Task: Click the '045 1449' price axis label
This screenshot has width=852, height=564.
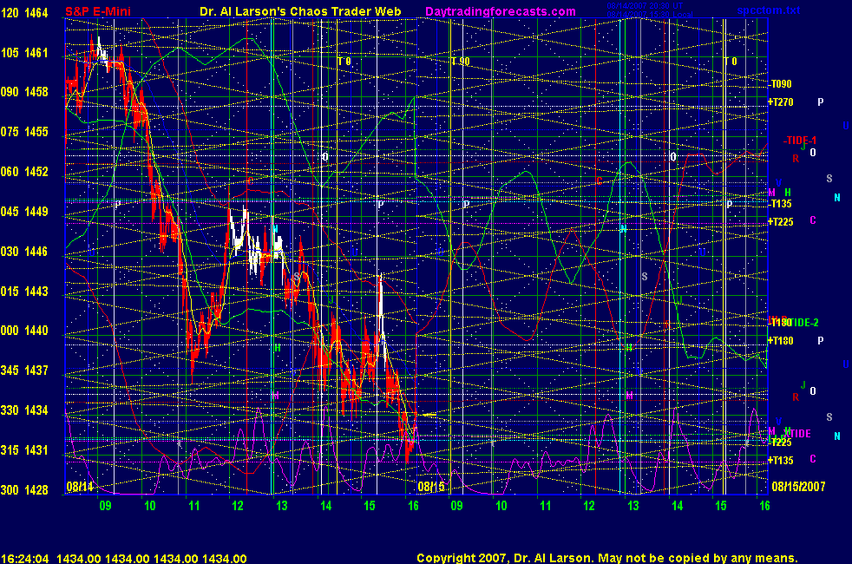Action: point(24,212)
